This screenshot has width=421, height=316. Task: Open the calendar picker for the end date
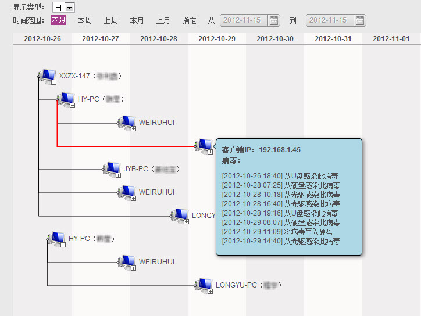(360, 20)
